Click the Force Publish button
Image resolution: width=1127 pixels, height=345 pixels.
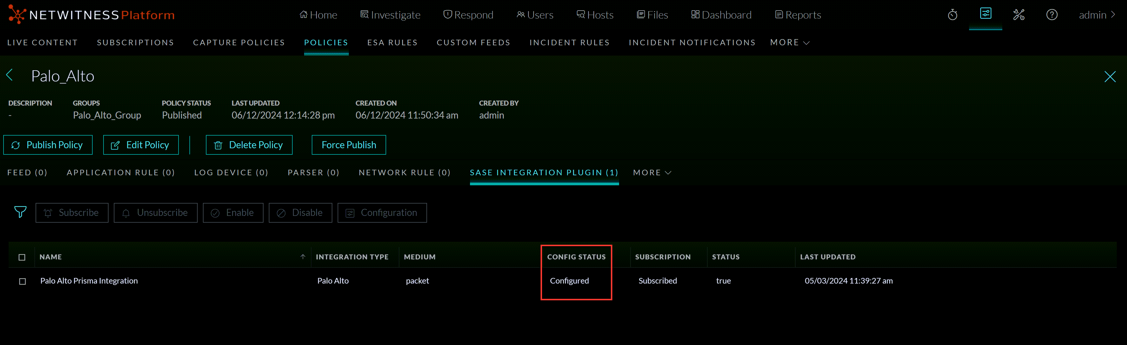point(349,145)
